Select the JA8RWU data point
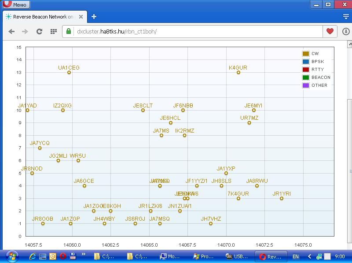 [257, 185]
